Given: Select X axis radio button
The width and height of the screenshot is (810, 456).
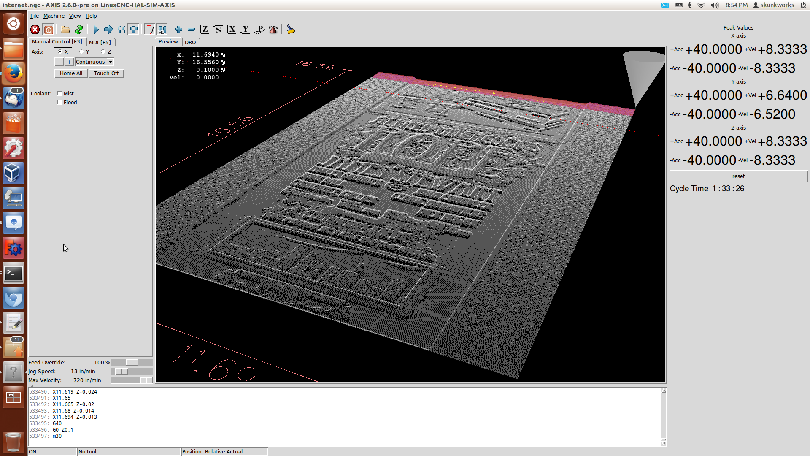Looking at the screenshot, I should [x=63, y=52].
